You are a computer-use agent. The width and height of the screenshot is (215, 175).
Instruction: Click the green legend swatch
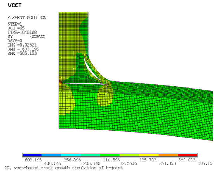click(x=110, y=155)
